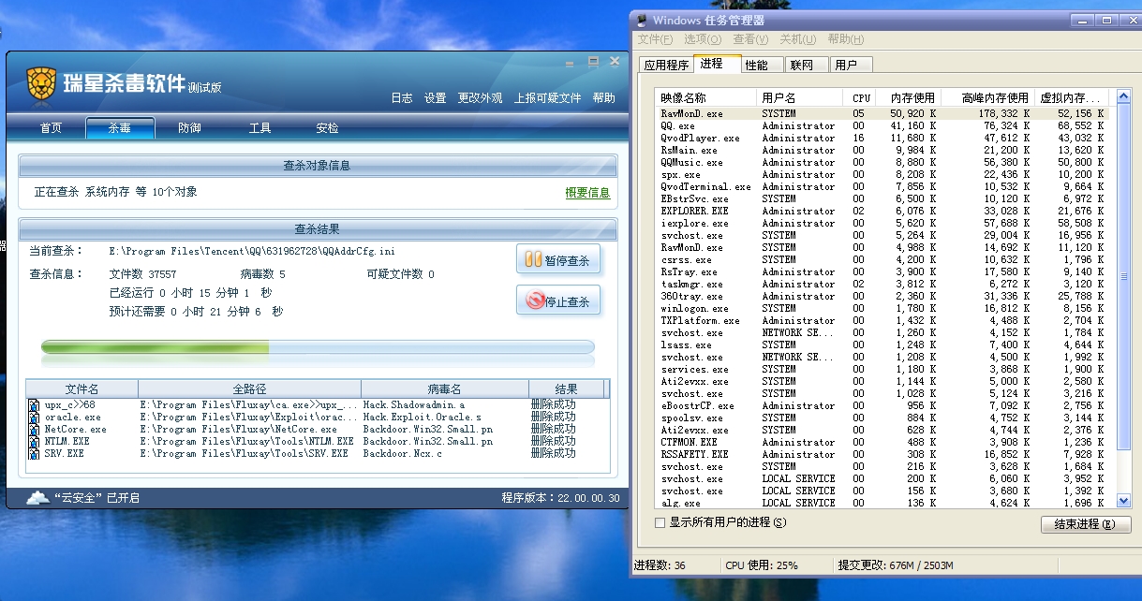Click the 结束进程 button

point(1086,524)
